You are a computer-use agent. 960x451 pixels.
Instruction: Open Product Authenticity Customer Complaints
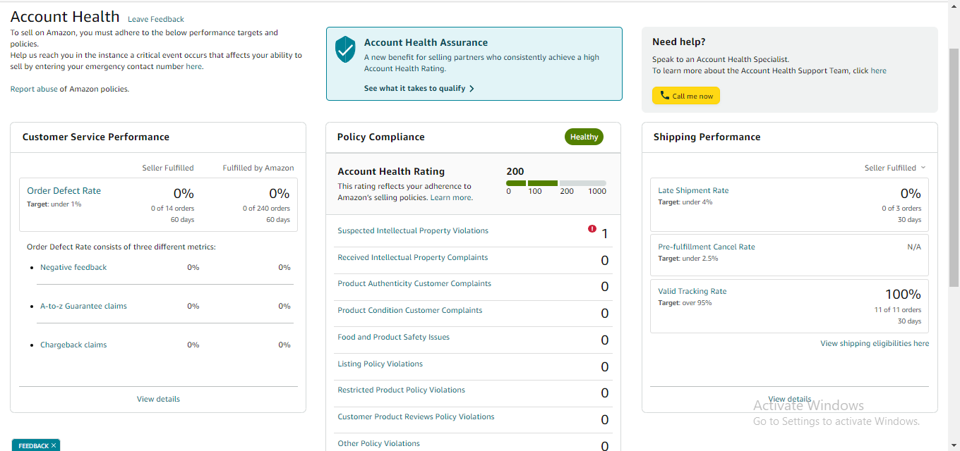[414, 284]
